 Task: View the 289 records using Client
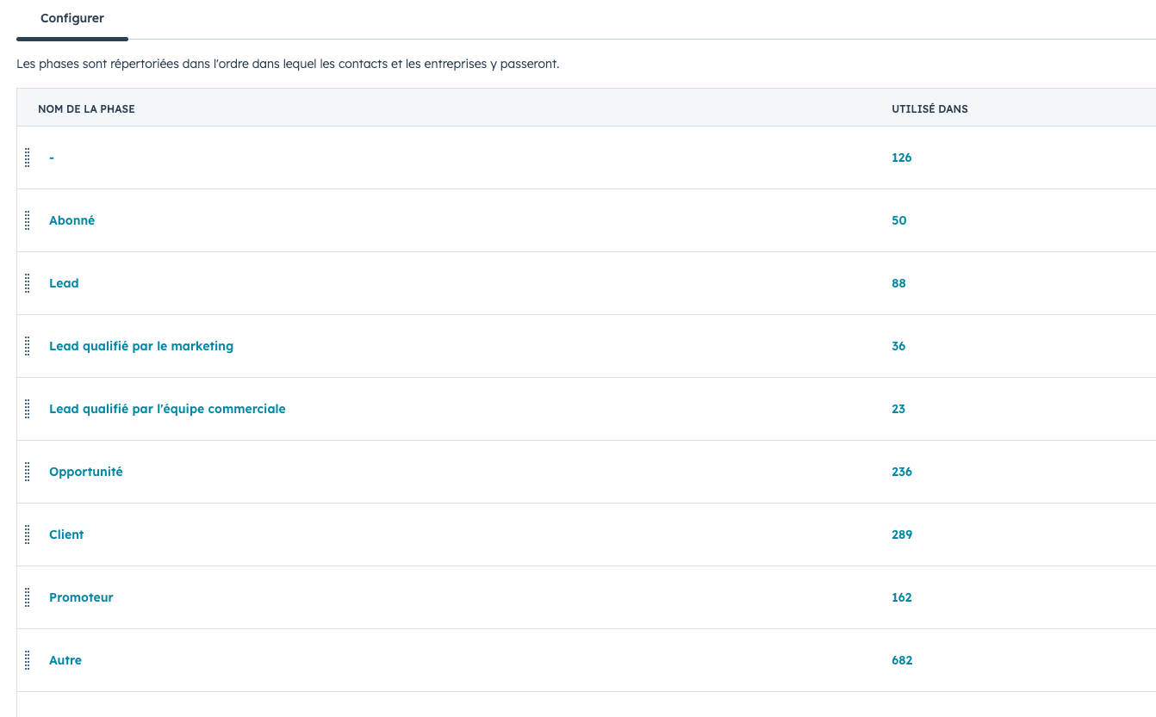[x=902, y=535]
